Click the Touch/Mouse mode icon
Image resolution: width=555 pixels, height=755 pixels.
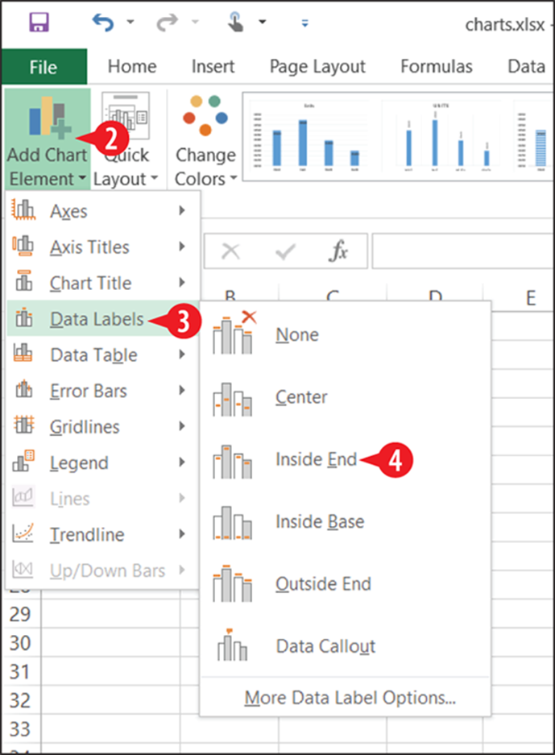coord(235,22)
